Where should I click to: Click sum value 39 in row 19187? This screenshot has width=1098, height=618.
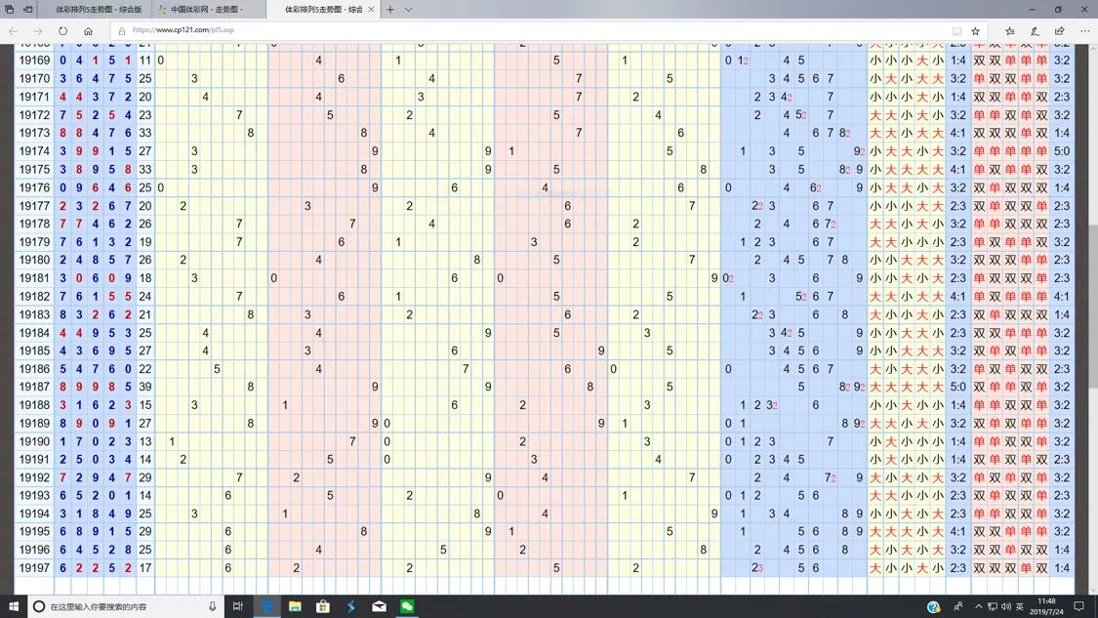tap(145, 386)
